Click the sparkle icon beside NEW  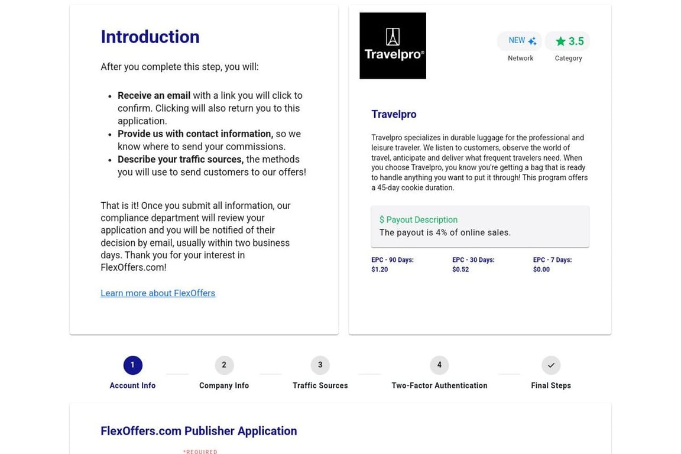532,41
